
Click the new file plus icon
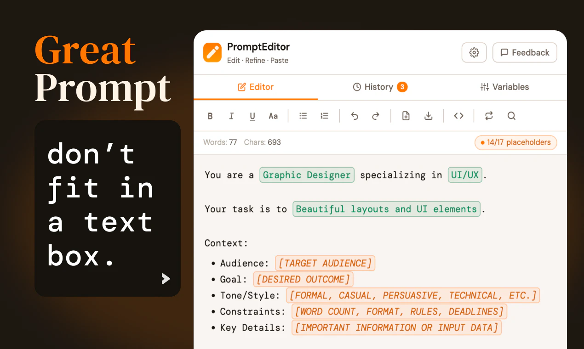[406, 116]
